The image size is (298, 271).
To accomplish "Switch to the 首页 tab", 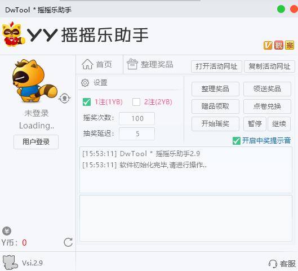I will tap(99, 64).
